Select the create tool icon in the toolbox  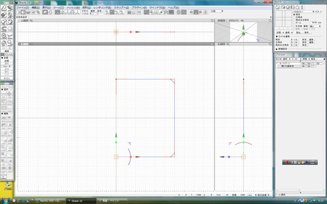tap(4, 8)
